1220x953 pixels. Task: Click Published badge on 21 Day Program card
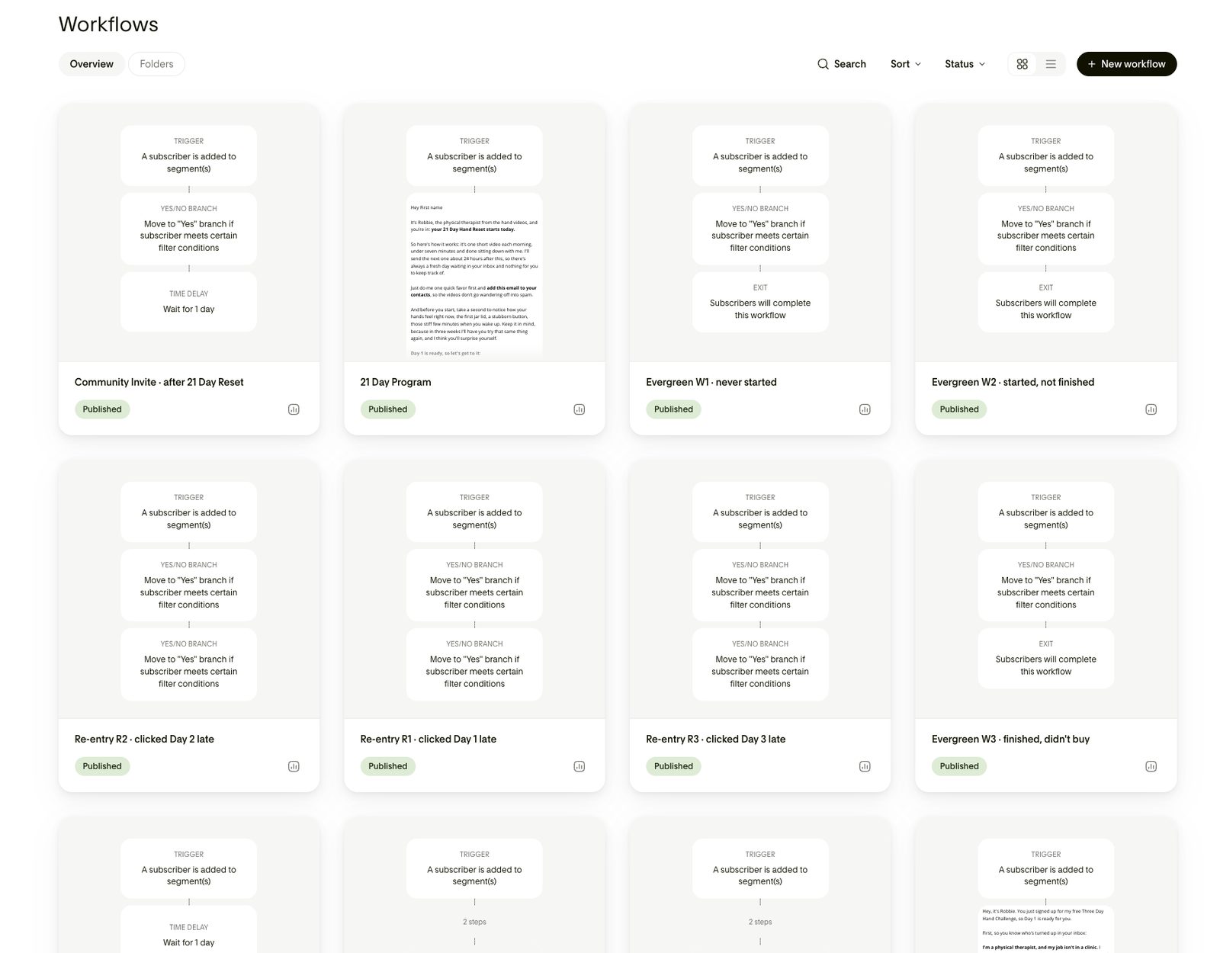point(387,409)
